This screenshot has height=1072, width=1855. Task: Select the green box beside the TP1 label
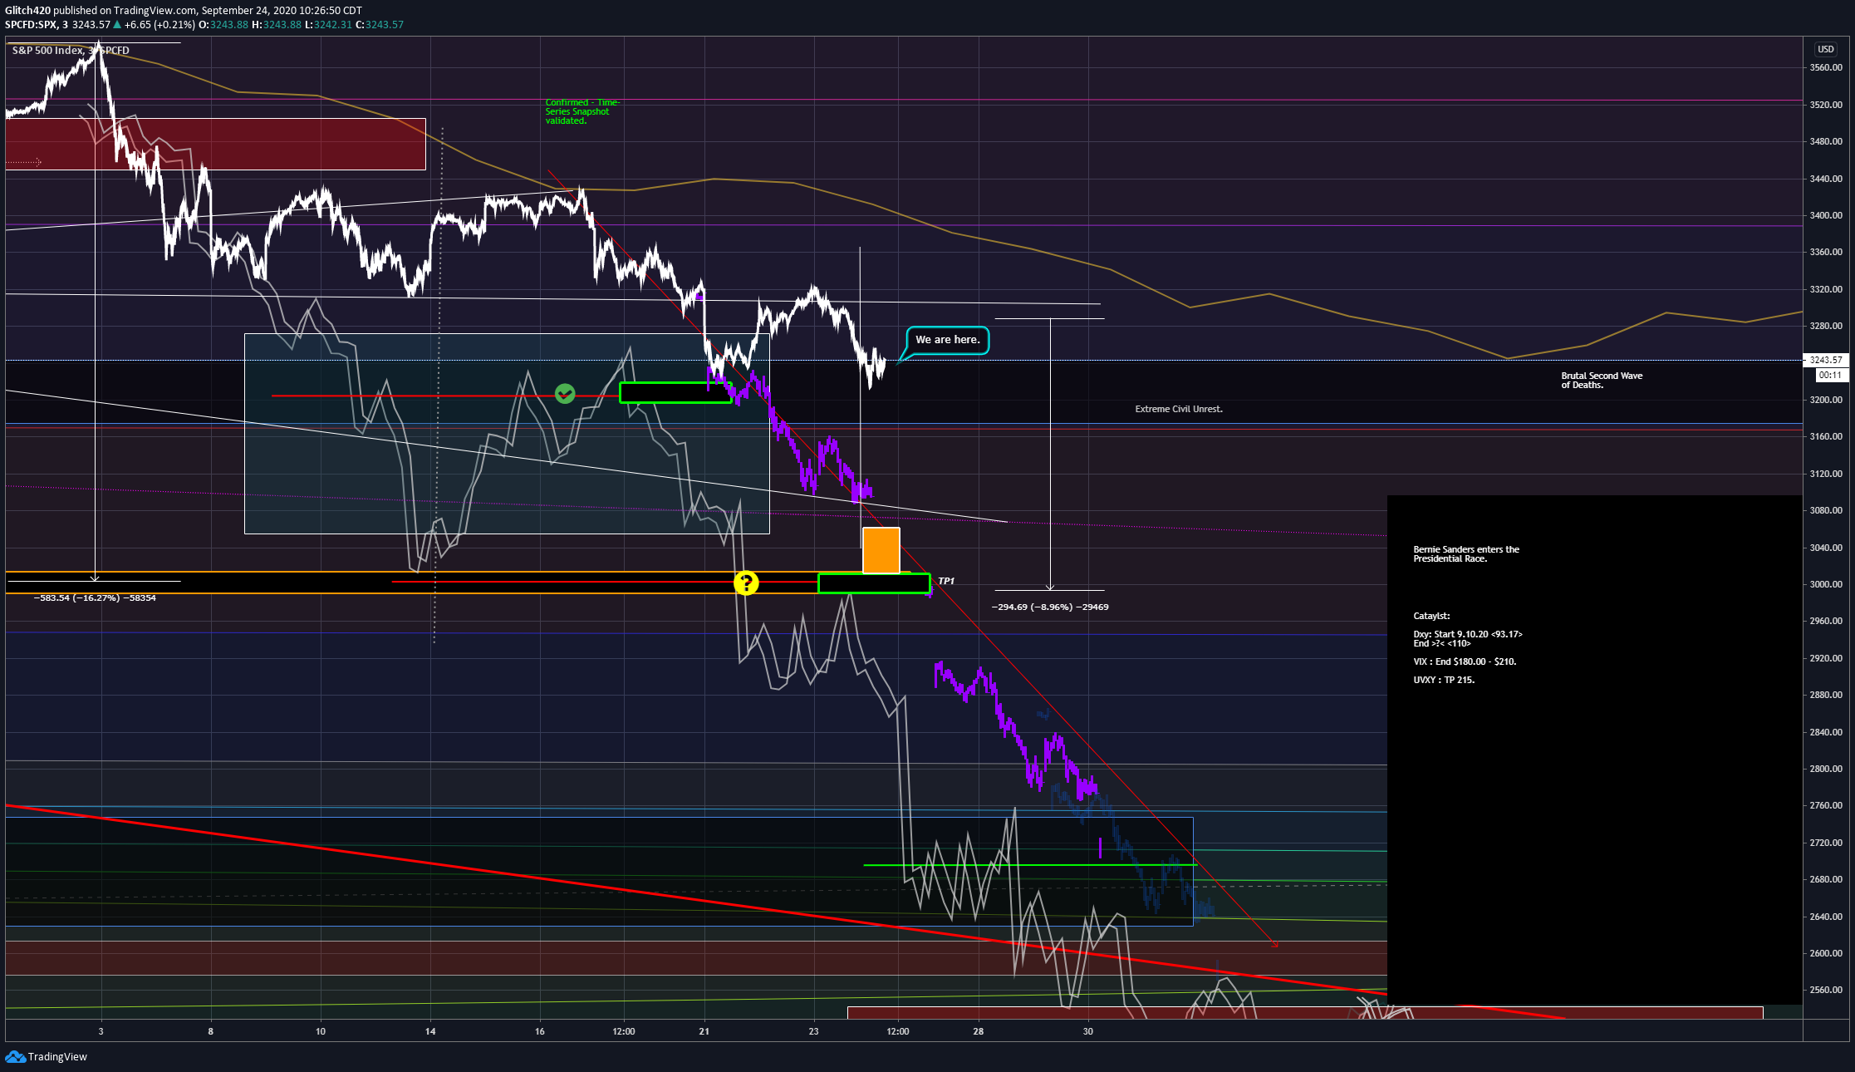pos(874,583)
